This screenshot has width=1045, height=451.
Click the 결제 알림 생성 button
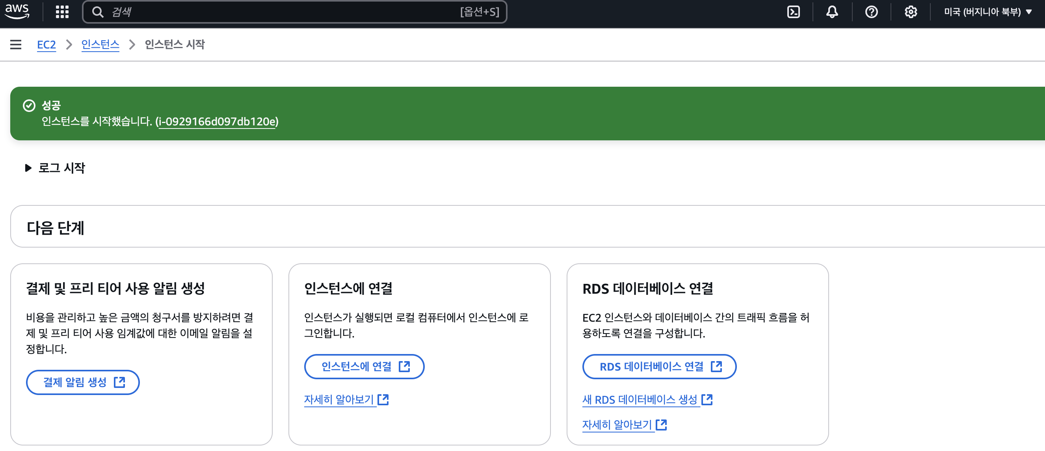pos(83,382)
